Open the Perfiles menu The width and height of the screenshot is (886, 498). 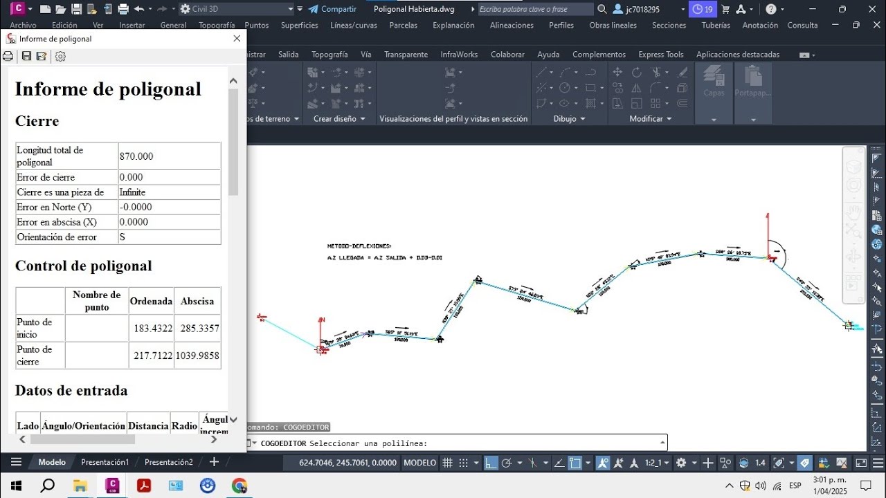tap(561, 25)
